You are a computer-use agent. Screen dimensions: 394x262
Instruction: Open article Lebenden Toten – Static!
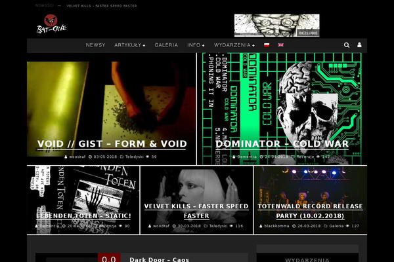pyautogui.click(x=83, y=216)
